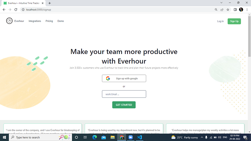
Task: Go back using browser back arrow
Action: pyautogui.click(x=4, y=10)
